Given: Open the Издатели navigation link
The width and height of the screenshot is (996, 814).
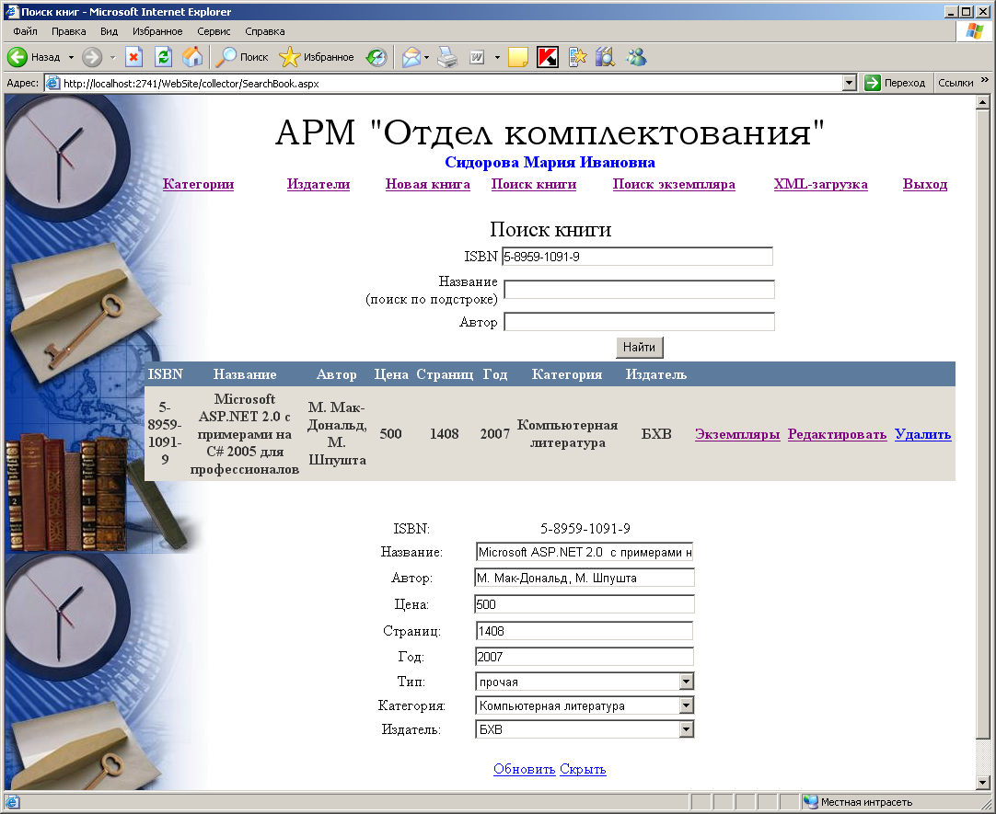Looking at the screenshot, I should 318,184.
